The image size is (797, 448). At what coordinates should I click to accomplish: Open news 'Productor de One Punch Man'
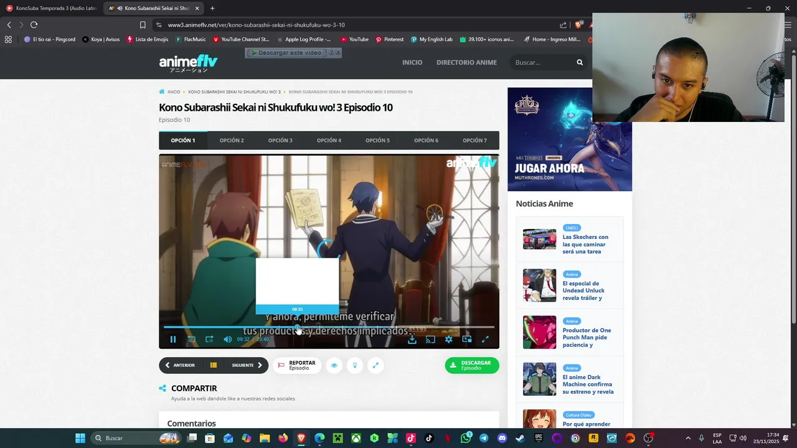[587, 337]
